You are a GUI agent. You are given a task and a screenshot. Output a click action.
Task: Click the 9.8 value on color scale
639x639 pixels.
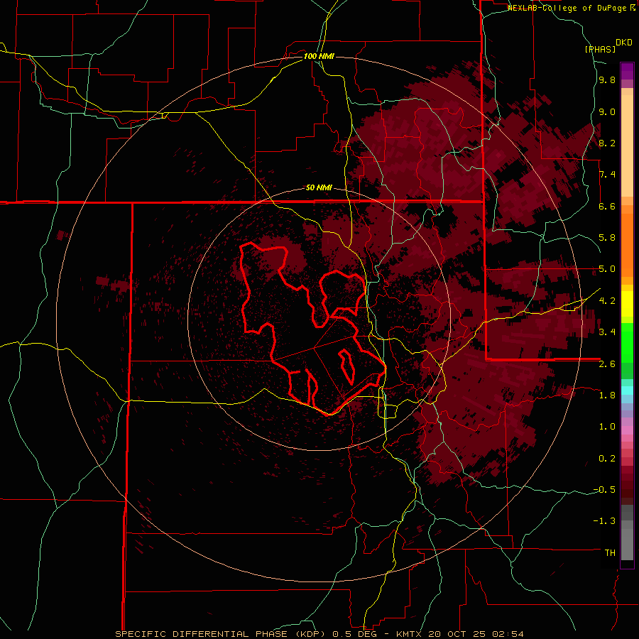(607, 80)
